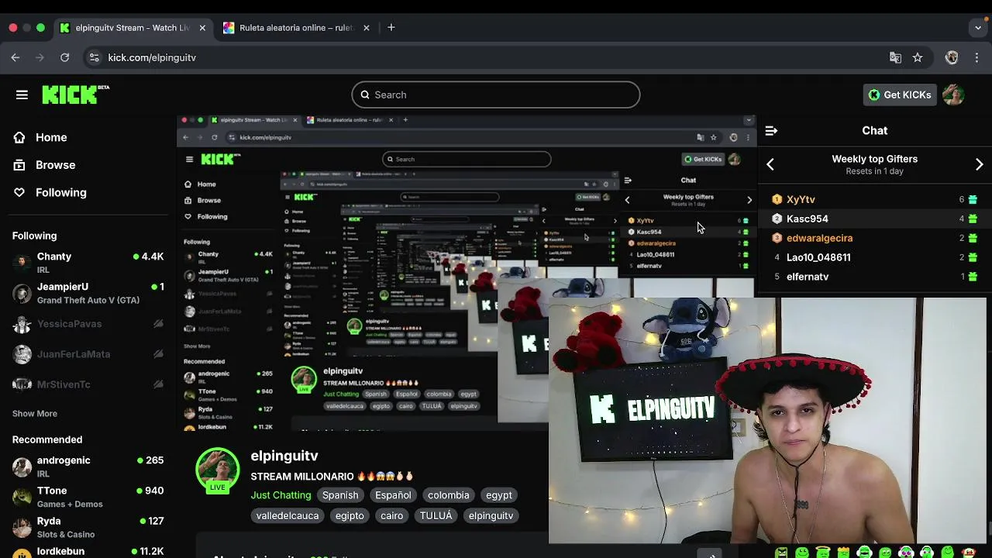The height and width of the screenshot is (558, 992).
Task: Open the browser profile avatar
Action: pos(952,57)
